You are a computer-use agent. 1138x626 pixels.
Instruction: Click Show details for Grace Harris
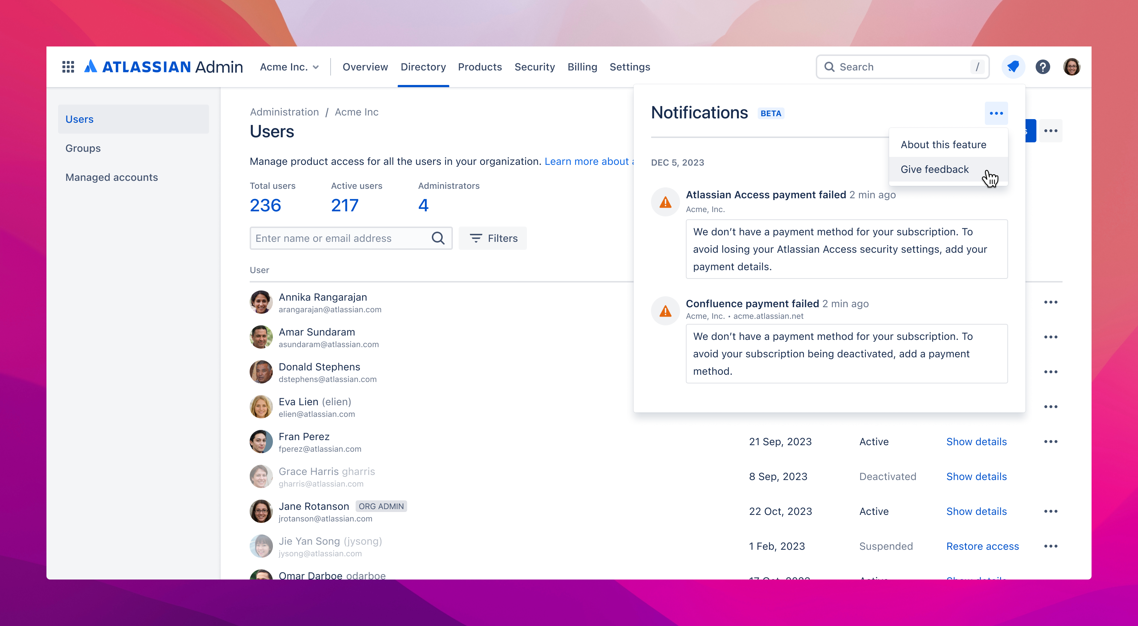click(976, 476)
